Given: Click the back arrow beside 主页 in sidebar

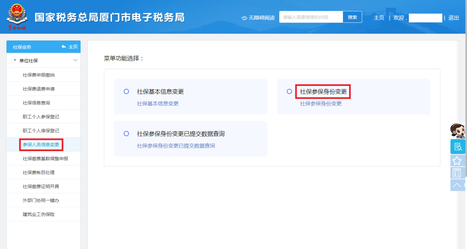Looking at the screenshot, I should pos(64,47).
